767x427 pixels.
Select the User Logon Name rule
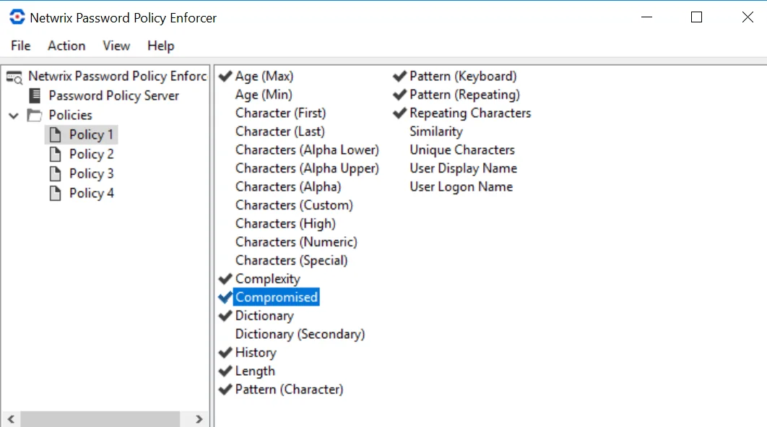461,187
